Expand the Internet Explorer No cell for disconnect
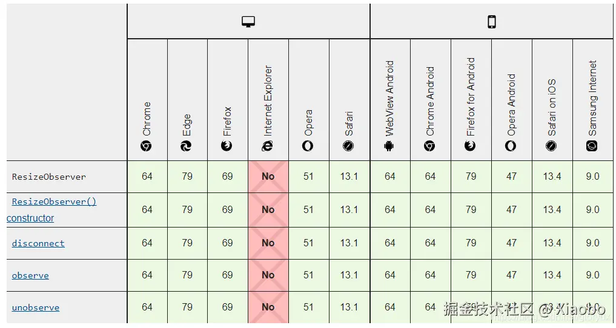This screenshot has height=328, width=616. [268, 243]
